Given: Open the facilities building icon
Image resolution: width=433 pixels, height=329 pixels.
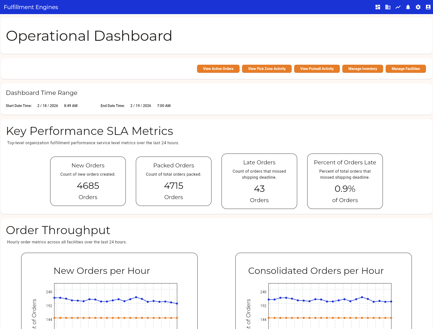Looking at the screenshot, I should [388, 7].
